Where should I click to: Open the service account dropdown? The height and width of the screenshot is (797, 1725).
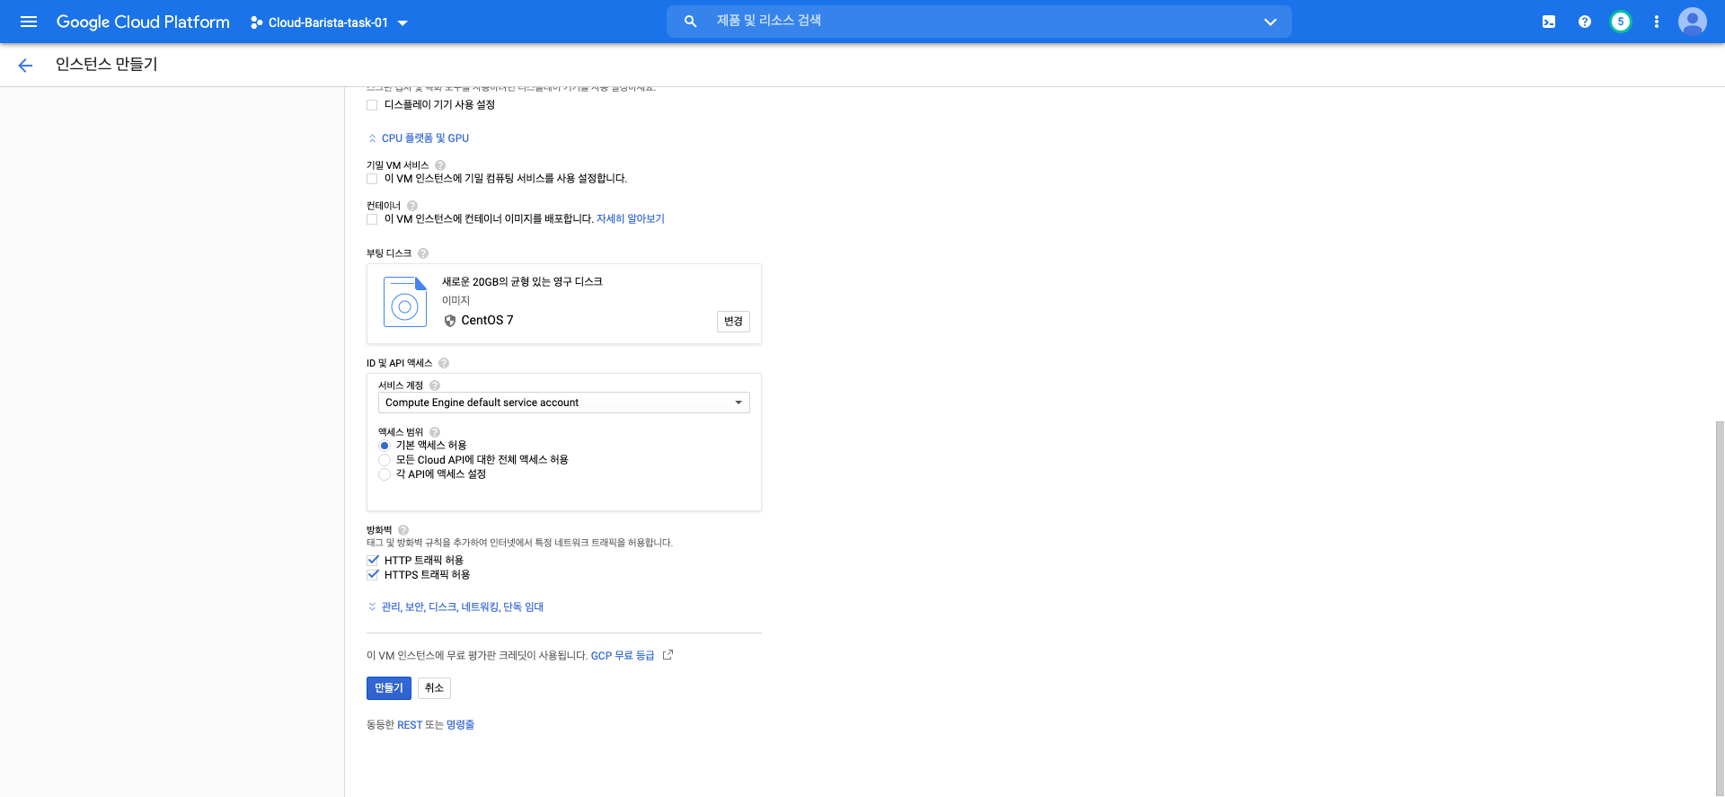point(563,403)
